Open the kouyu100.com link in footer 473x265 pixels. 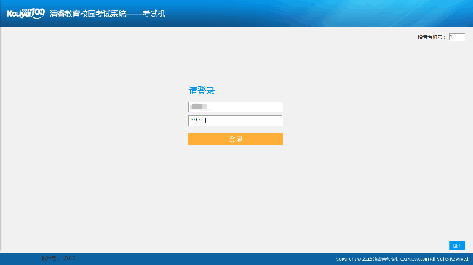[414, 259]
